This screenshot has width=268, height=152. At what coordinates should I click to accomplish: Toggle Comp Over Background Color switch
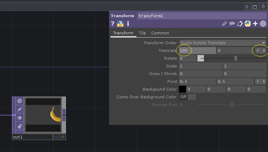(x=188, y=97)
